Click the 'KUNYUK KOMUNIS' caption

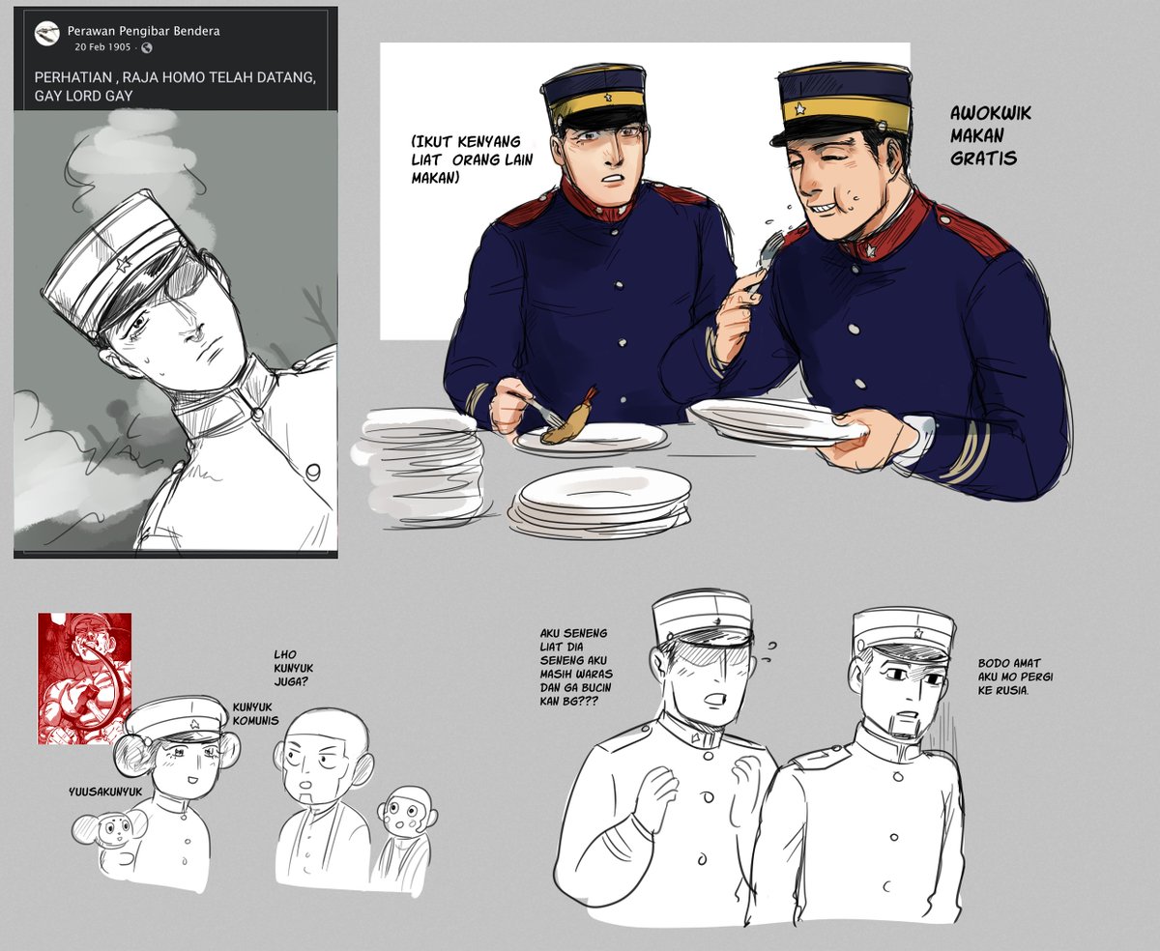pos(255,713)
